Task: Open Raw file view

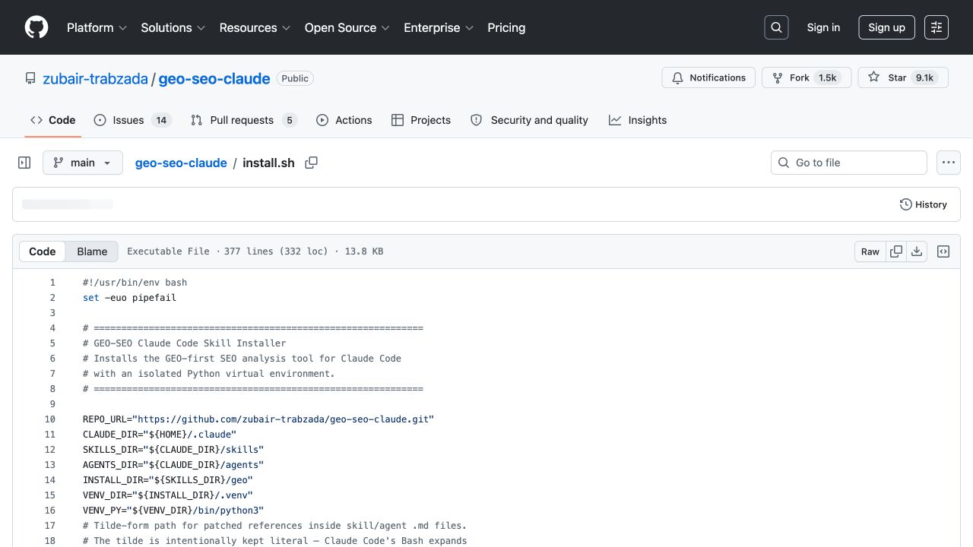Action: click(x=870, y=251)
